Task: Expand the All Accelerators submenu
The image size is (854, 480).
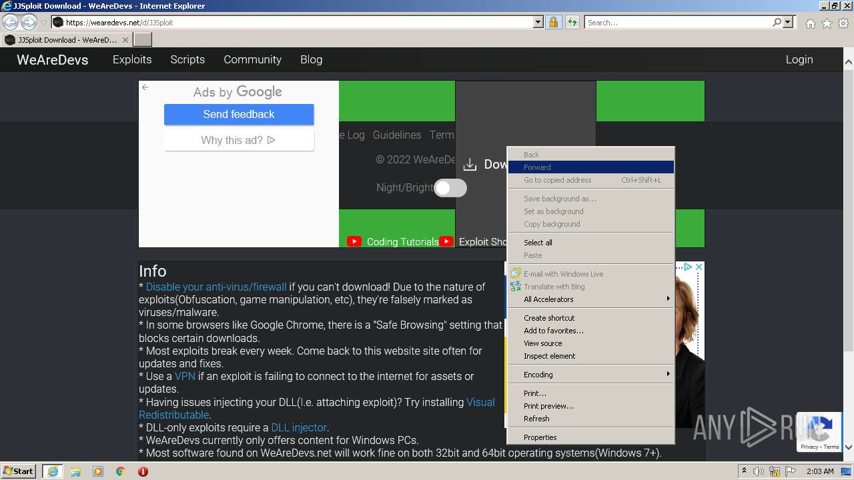Action: click(x=590, y=299)
